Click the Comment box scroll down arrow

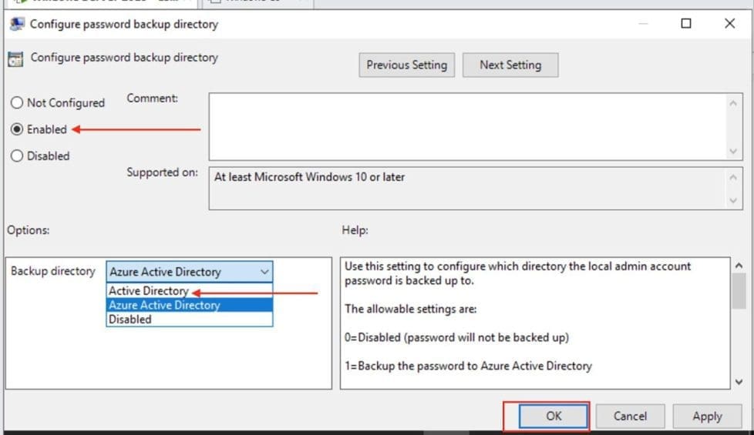(x=733, y=151)
